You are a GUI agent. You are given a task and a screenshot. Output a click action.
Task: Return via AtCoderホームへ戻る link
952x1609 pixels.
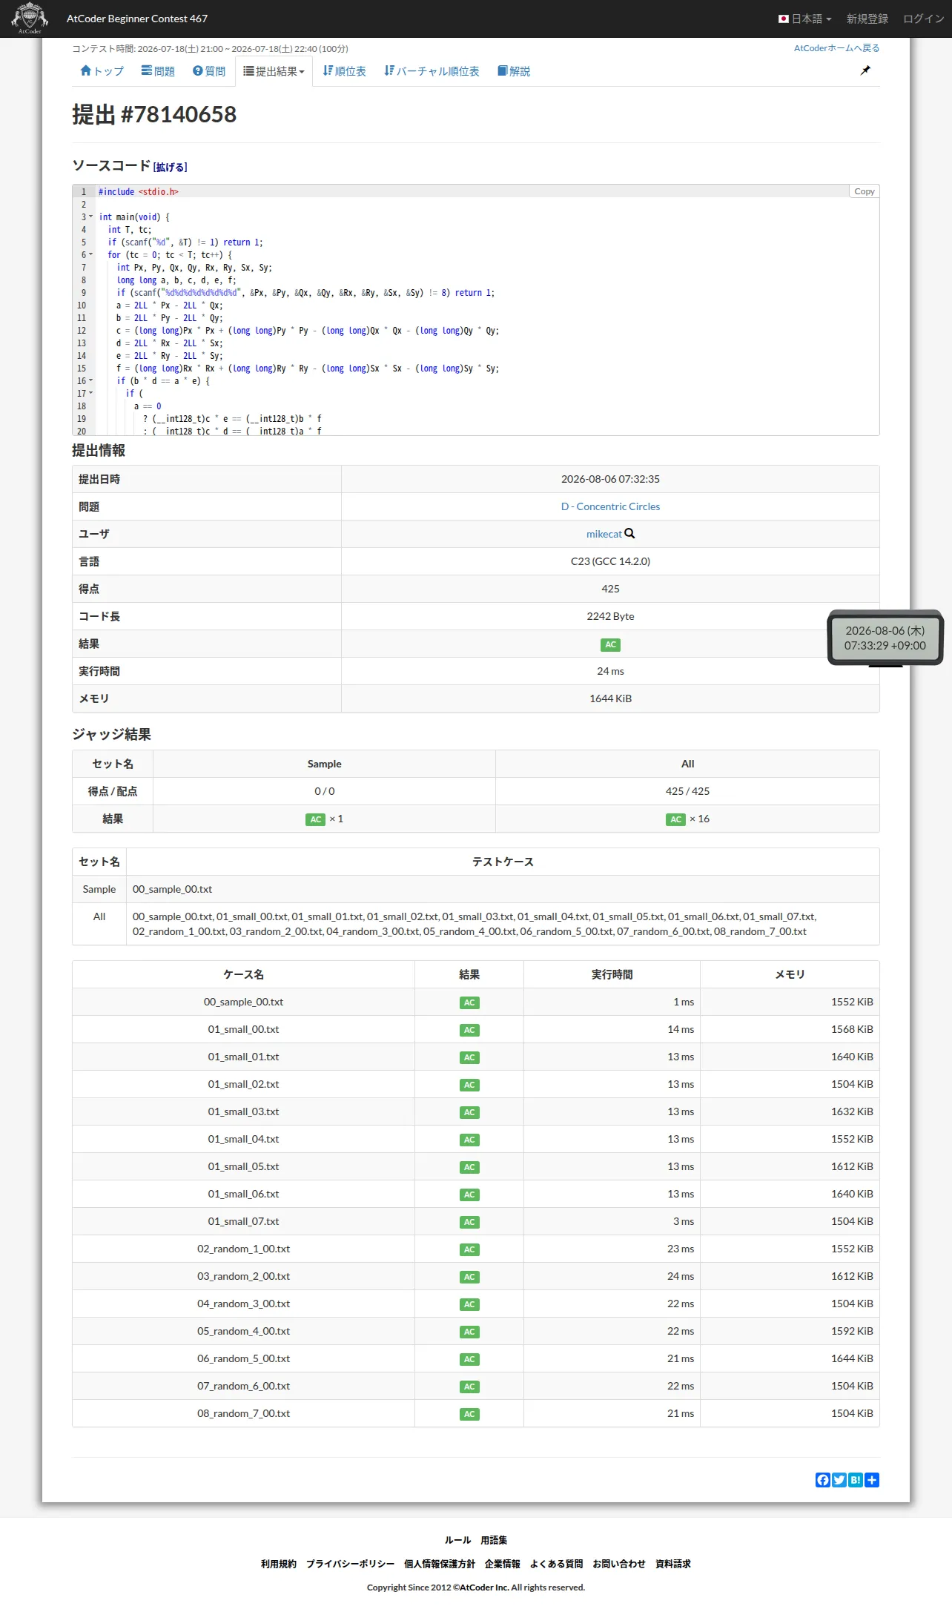click(836, 48)
